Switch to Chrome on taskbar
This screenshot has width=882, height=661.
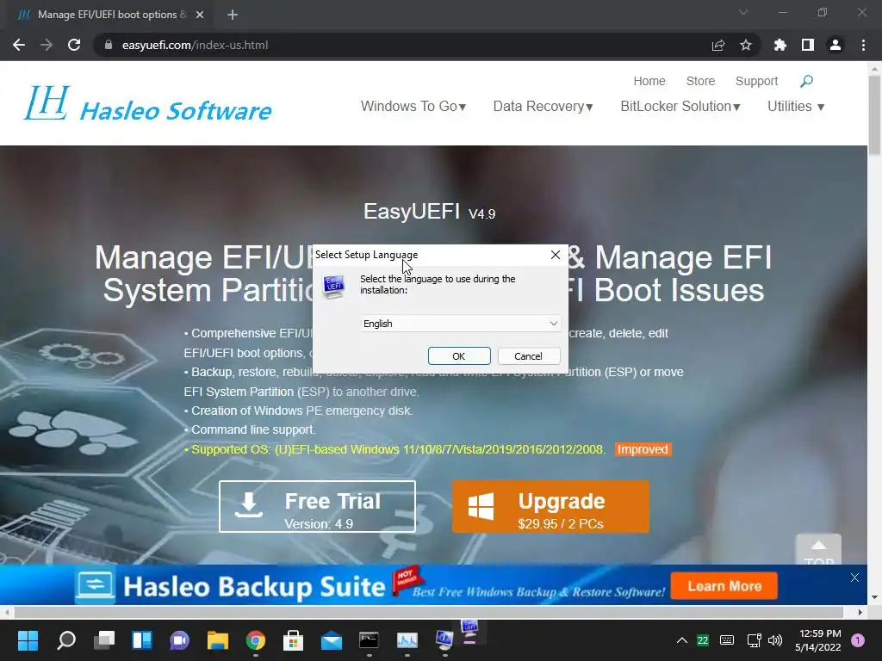255,640
